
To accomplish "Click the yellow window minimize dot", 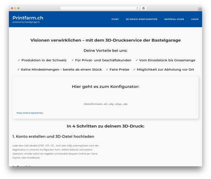I will pyautogui.click(x=15, y=8).
